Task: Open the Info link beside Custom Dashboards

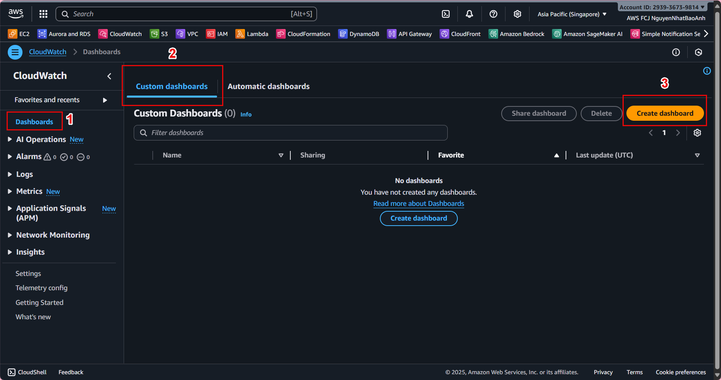Action: pos(246,115)
